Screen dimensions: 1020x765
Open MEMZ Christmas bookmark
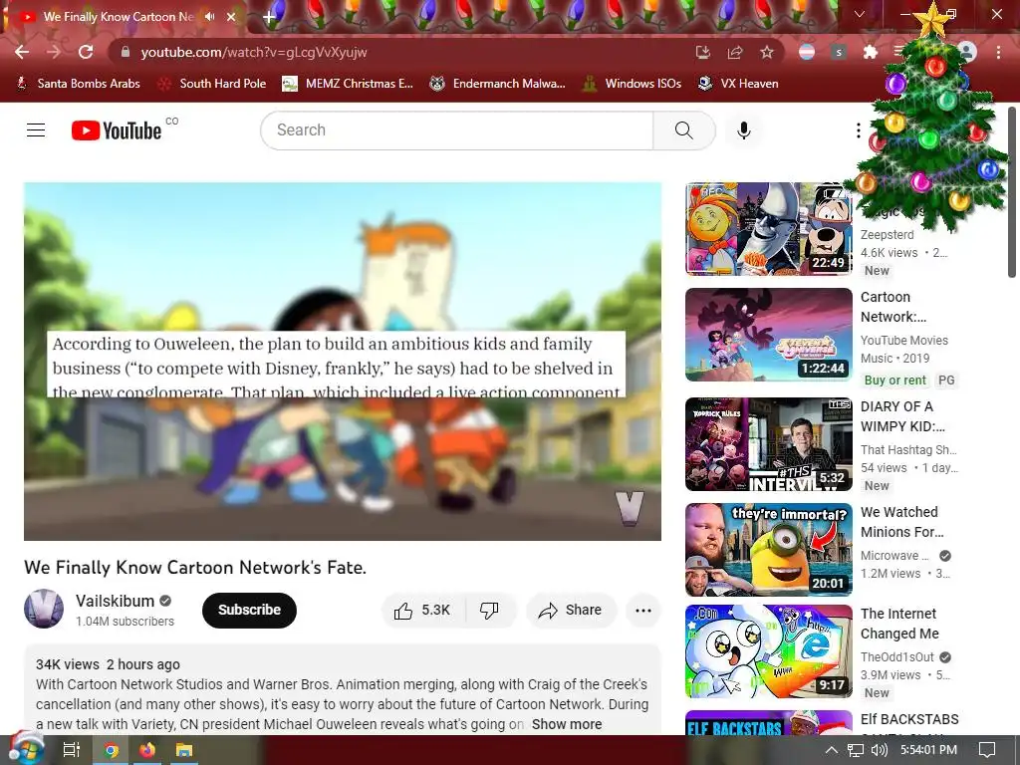point(348,84)
